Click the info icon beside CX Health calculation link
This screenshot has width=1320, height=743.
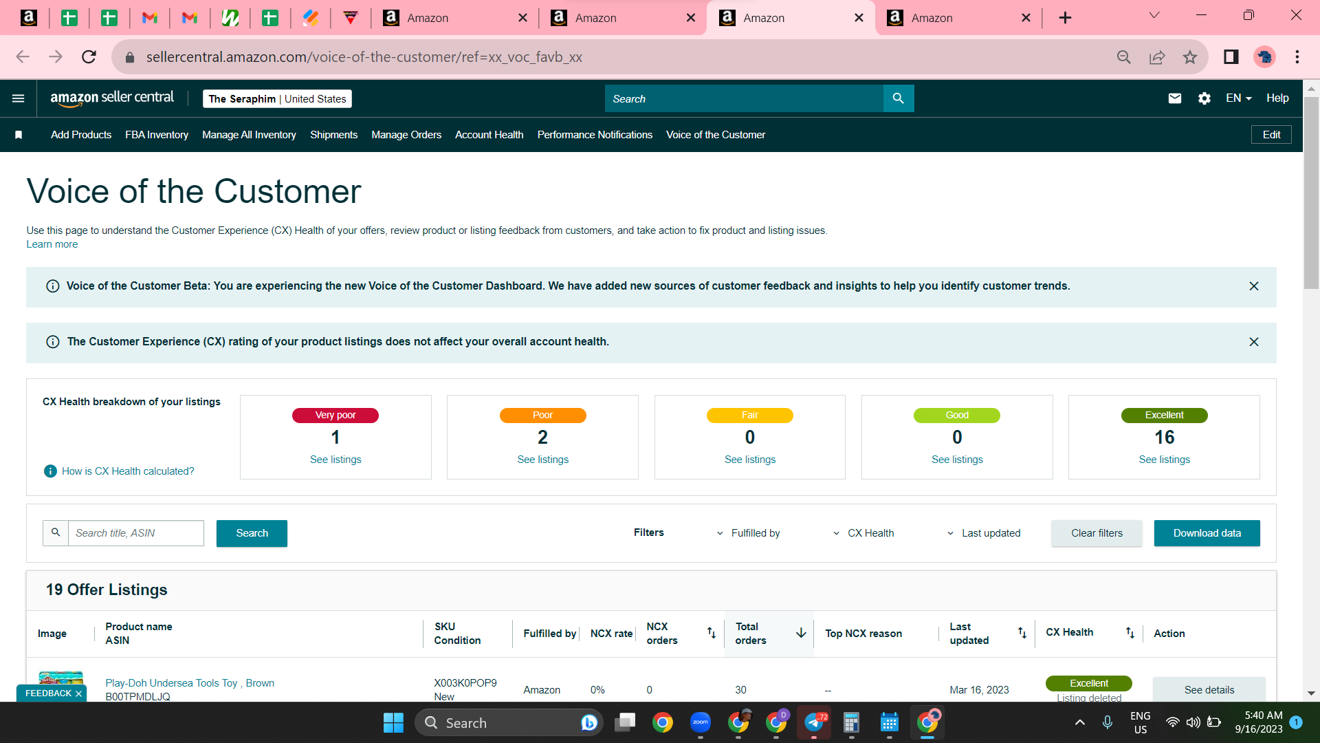pos(50,471)
